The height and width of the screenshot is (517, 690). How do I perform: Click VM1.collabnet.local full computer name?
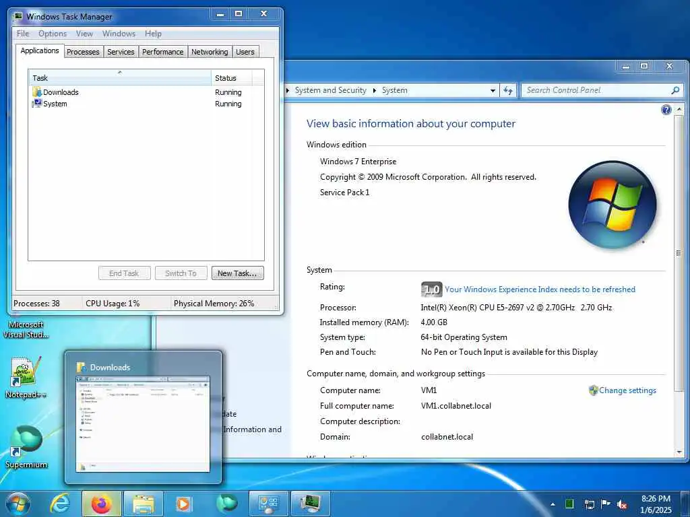coord(456,406)
